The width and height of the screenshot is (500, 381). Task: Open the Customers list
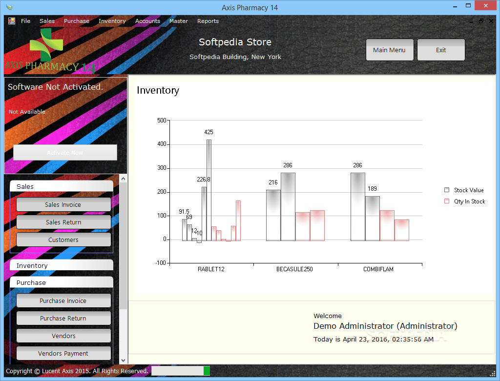pyautogui.click(x=63, y=240)
